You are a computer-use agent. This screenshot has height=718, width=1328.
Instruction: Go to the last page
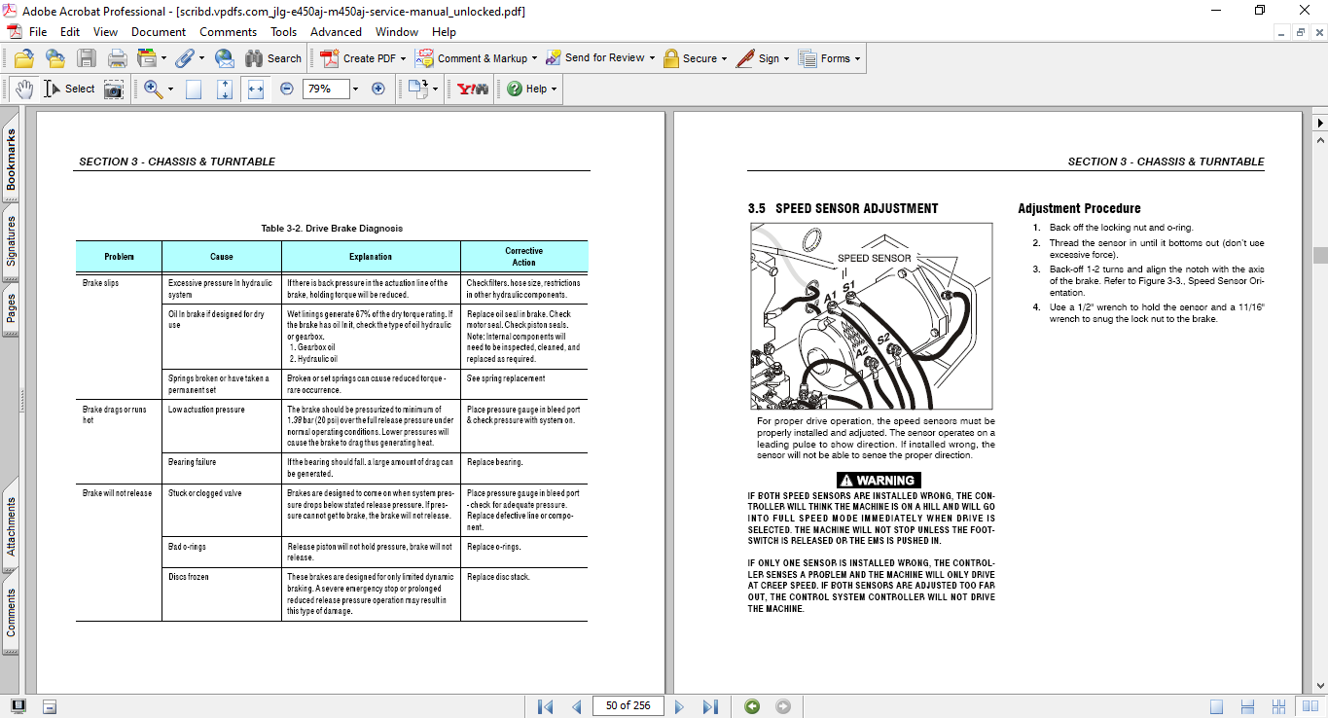(x=710, y=706)
